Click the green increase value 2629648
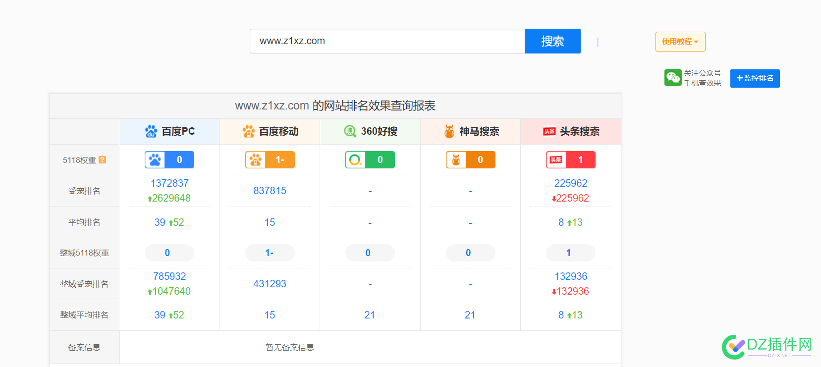This screenshot has width=821, height=367. click(169, 198)
